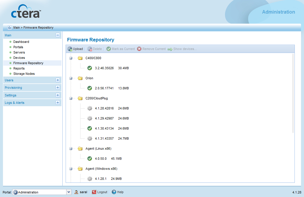Screen dimensions: 304x197
Task: Click the firmware list vertical scrollbar
Action: [x=293, y=93]
